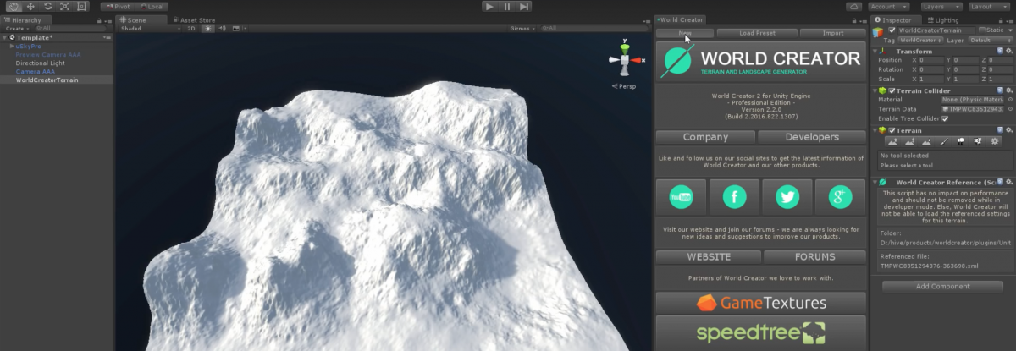Viewport: 1016px width, 351px height.
Task: Select the Rect transform tool
Action: 81,6
